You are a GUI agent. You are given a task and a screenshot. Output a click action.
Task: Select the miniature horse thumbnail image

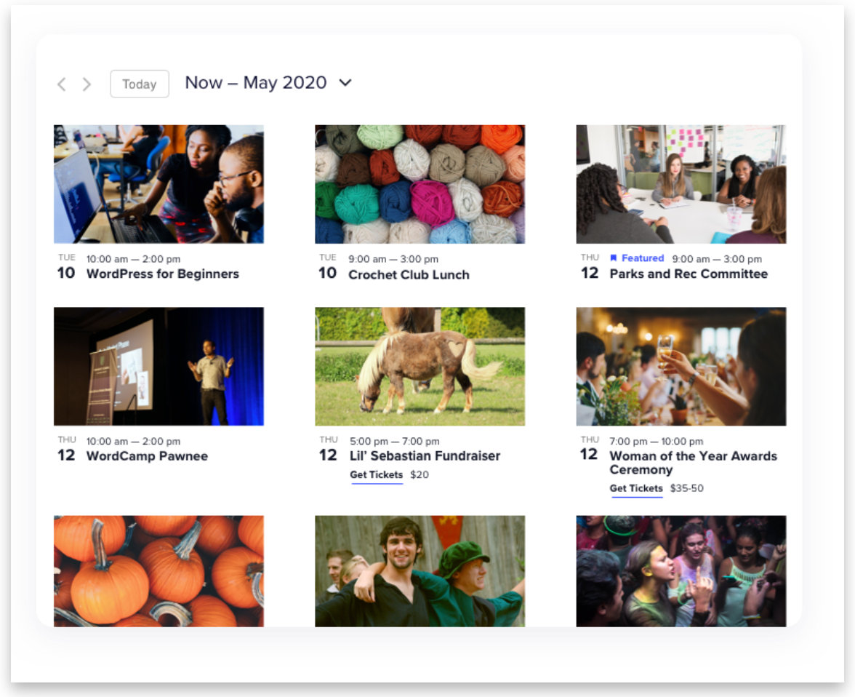pyautogui.click(x=420, y=366)
